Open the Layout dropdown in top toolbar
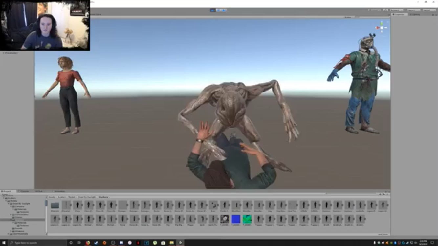This screenshot has height=246, width=438. point(429,10)
